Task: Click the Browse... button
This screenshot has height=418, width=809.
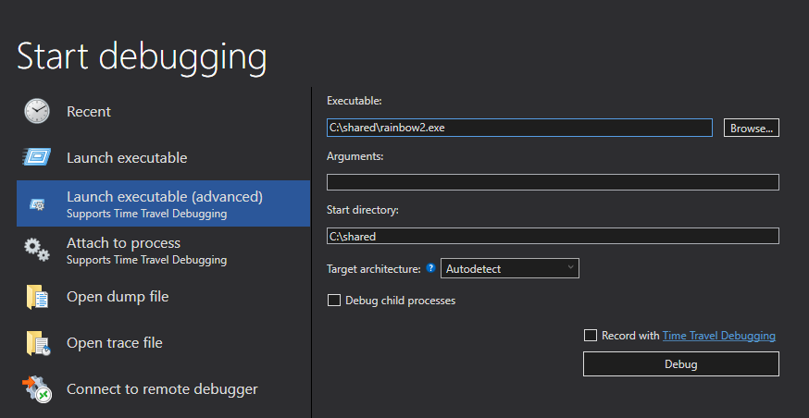Action: tap(752, 128)
